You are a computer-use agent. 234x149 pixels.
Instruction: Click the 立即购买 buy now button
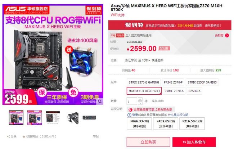click(148, 142)
